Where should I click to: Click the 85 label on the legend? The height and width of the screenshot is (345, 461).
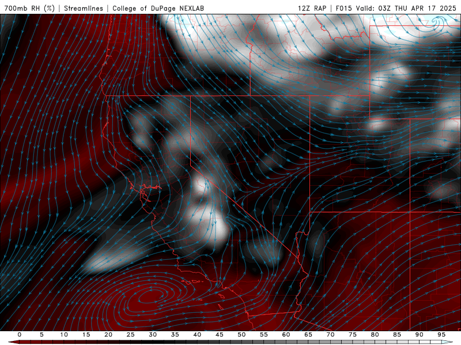[x=397, y=335]
